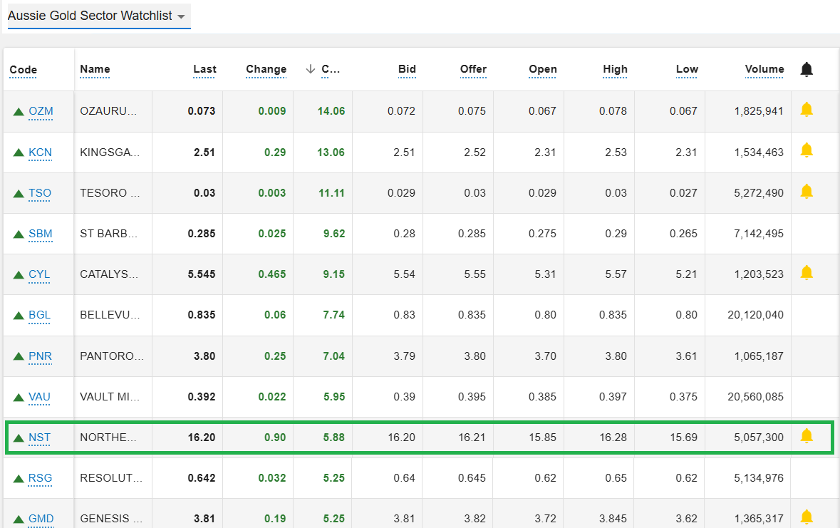The image size is (840, 528).
Task: Sort the table by Volume header
Action: (x=764, y=69)
